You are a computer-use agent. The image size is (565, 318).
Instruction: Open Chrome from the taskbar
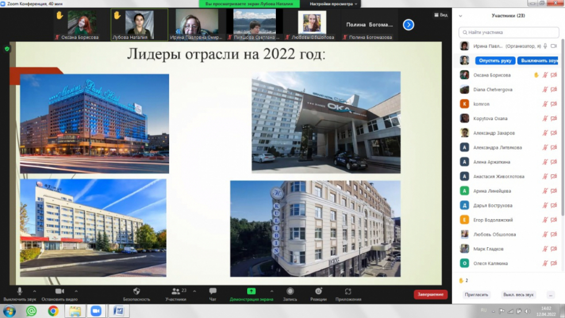(53, 311)
